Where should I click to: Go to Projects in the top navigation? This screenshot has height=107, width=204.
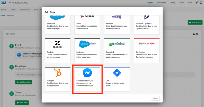click(150, 3)
